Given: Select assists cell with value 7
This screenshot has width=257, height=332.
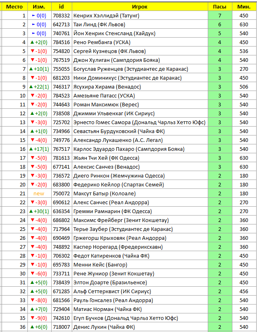Looking at the screenshot, I should coord(219,16).
